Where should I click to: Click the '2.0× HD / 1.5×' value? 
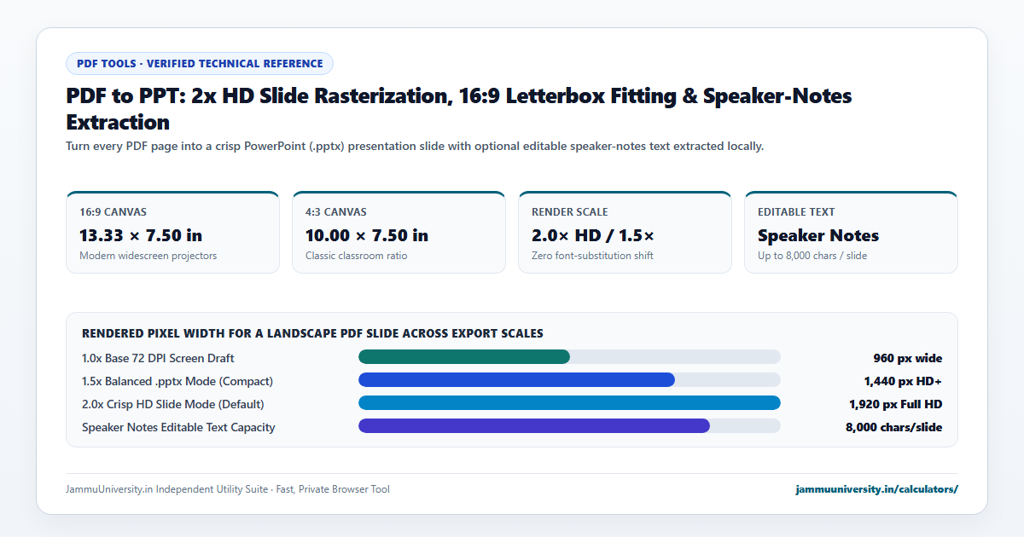pos(593,235)
